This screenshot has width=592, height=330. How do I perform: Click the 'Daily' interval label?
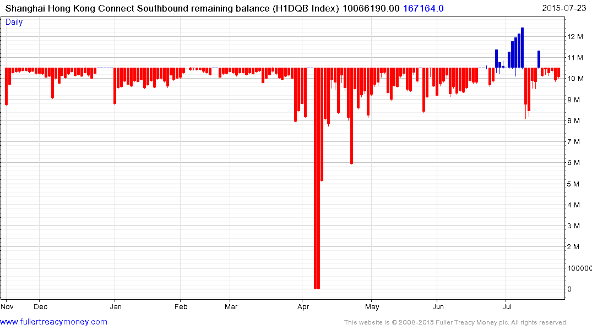tap(14, 22)
